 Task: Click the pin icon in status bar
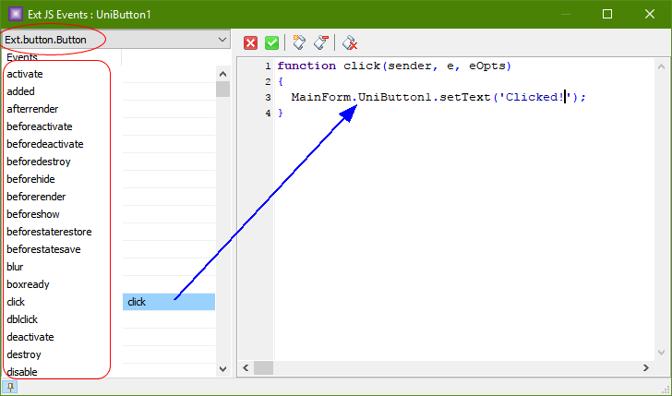[9, 388]
